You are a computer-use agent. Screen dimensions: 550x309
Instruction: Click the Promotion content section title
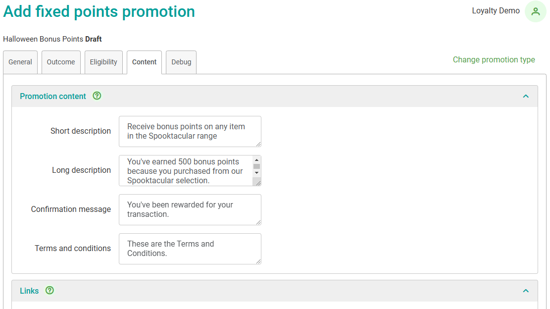click(53, 97)
